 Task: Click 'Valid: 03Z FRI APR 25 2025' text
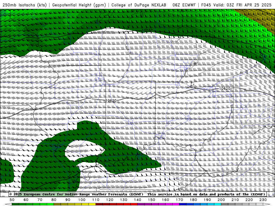242,5
